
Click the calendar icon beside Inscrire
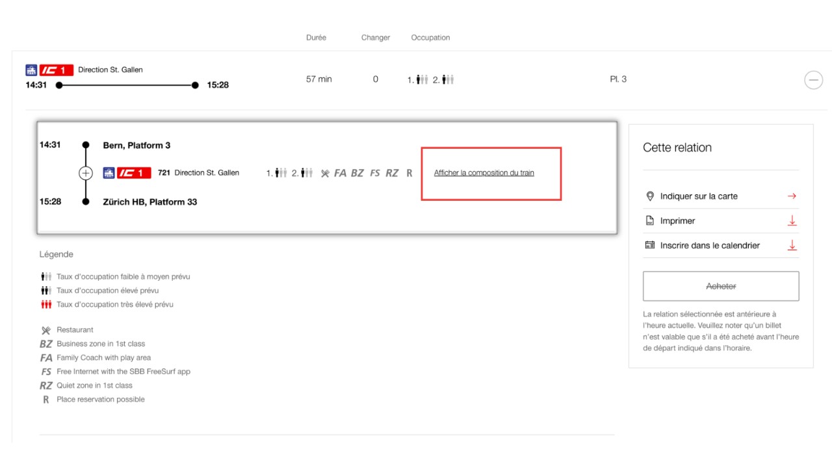point(649,246)
